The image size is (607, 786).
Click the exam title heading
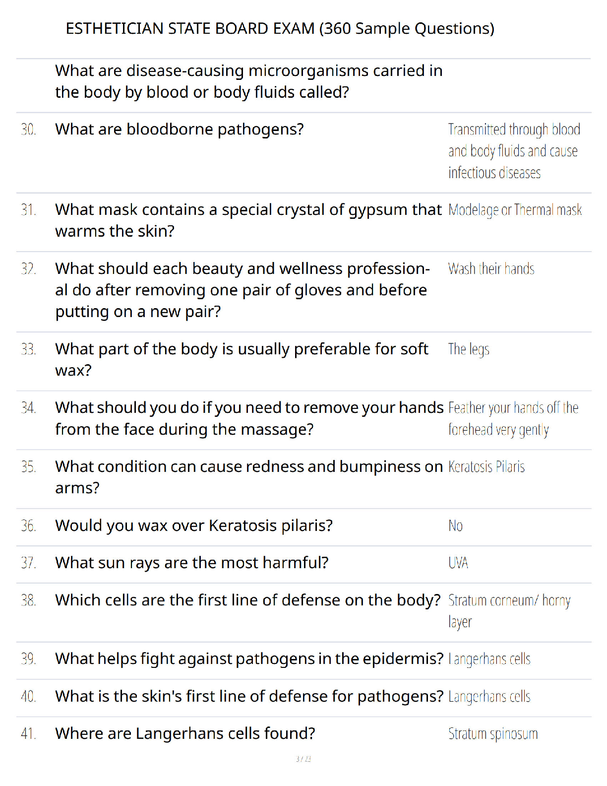pyautogui.click(x=280, y=29)
